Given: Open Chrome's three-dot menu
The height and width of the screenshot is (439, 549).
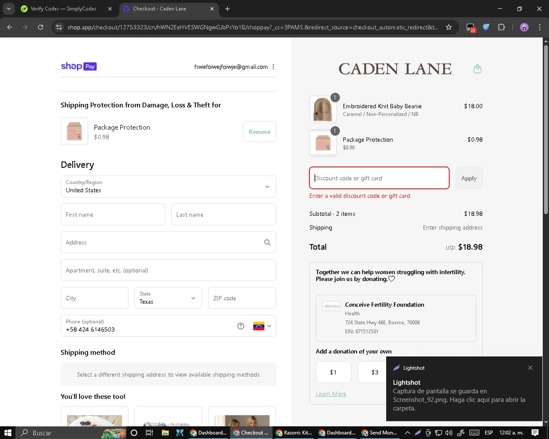Looking at the screenshot, I should [x=539, y=27].
